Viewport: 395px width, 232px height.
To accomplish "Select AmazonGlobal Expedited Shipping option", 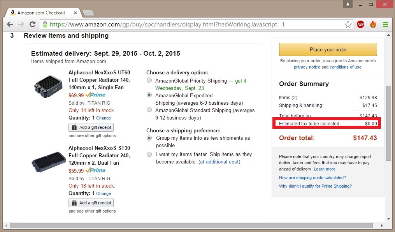I will 149,95.
